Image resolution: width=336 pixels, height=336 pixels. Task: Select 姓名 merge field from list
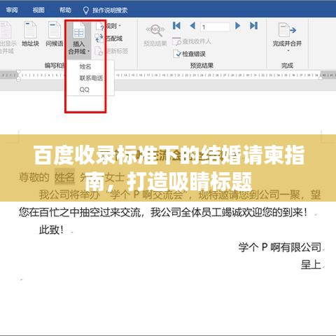(x=85, y=66)
